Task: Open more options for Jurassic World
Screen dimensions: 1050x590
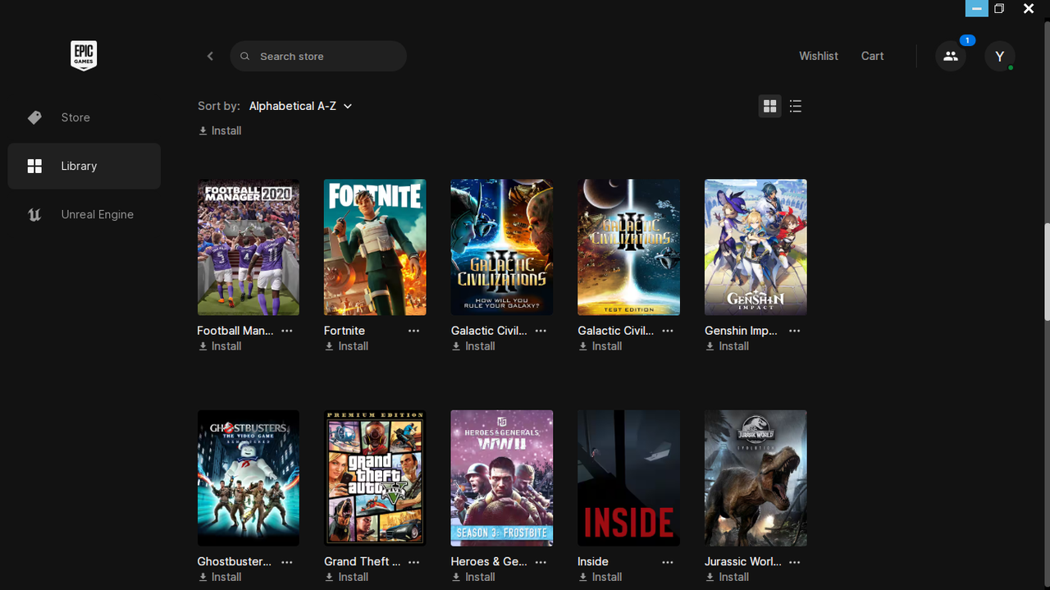Action: pos(794,562)
